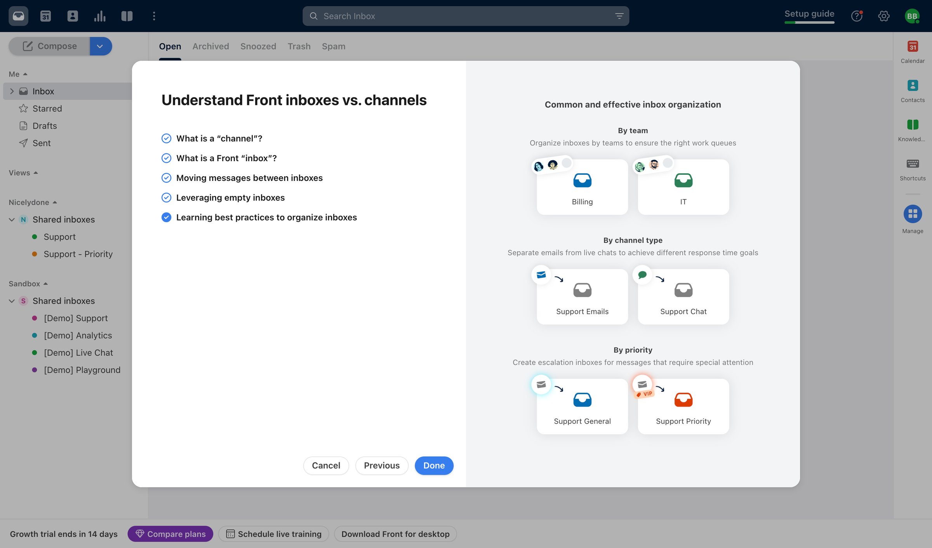This screenshot has width=932, height=548.
Task: Click the Compare plans button
Action: [170, 534]
